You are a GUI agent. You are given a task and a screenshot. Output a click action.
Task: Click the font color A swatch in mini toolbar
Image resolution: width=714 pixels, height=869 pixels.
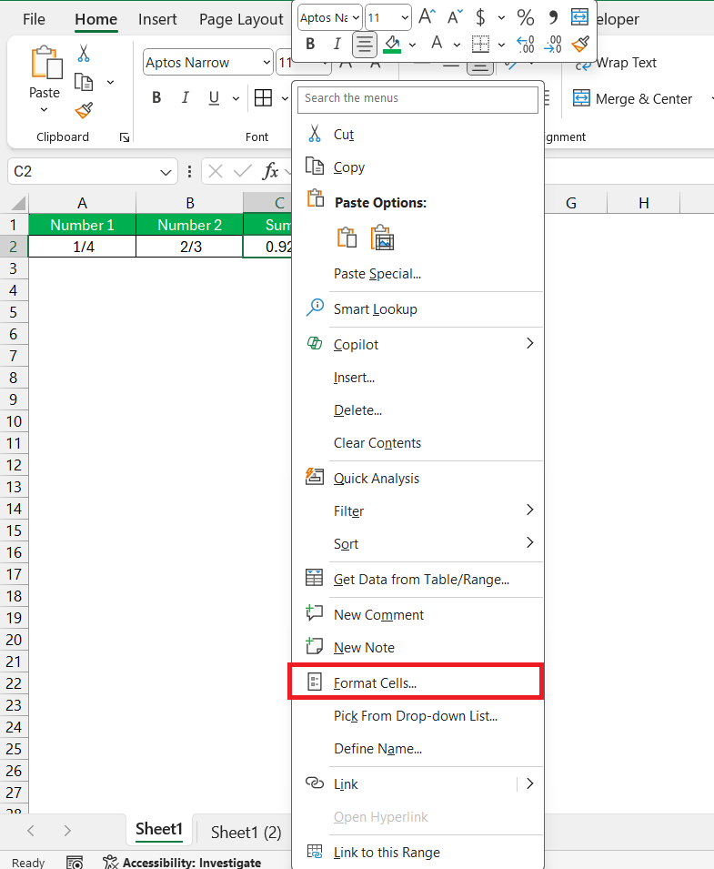(x=437, y=44)
